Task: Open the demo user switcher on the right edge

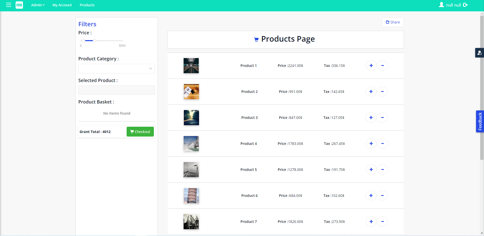Action: (x=479, y=53)
